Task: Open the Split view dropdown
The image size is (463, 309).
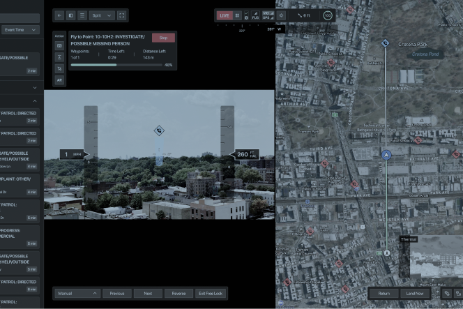Action: point(101,15)
